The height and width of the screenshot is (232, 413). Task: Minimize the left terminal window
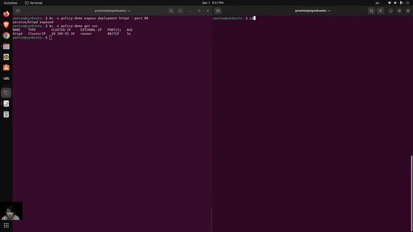[190, 11]
